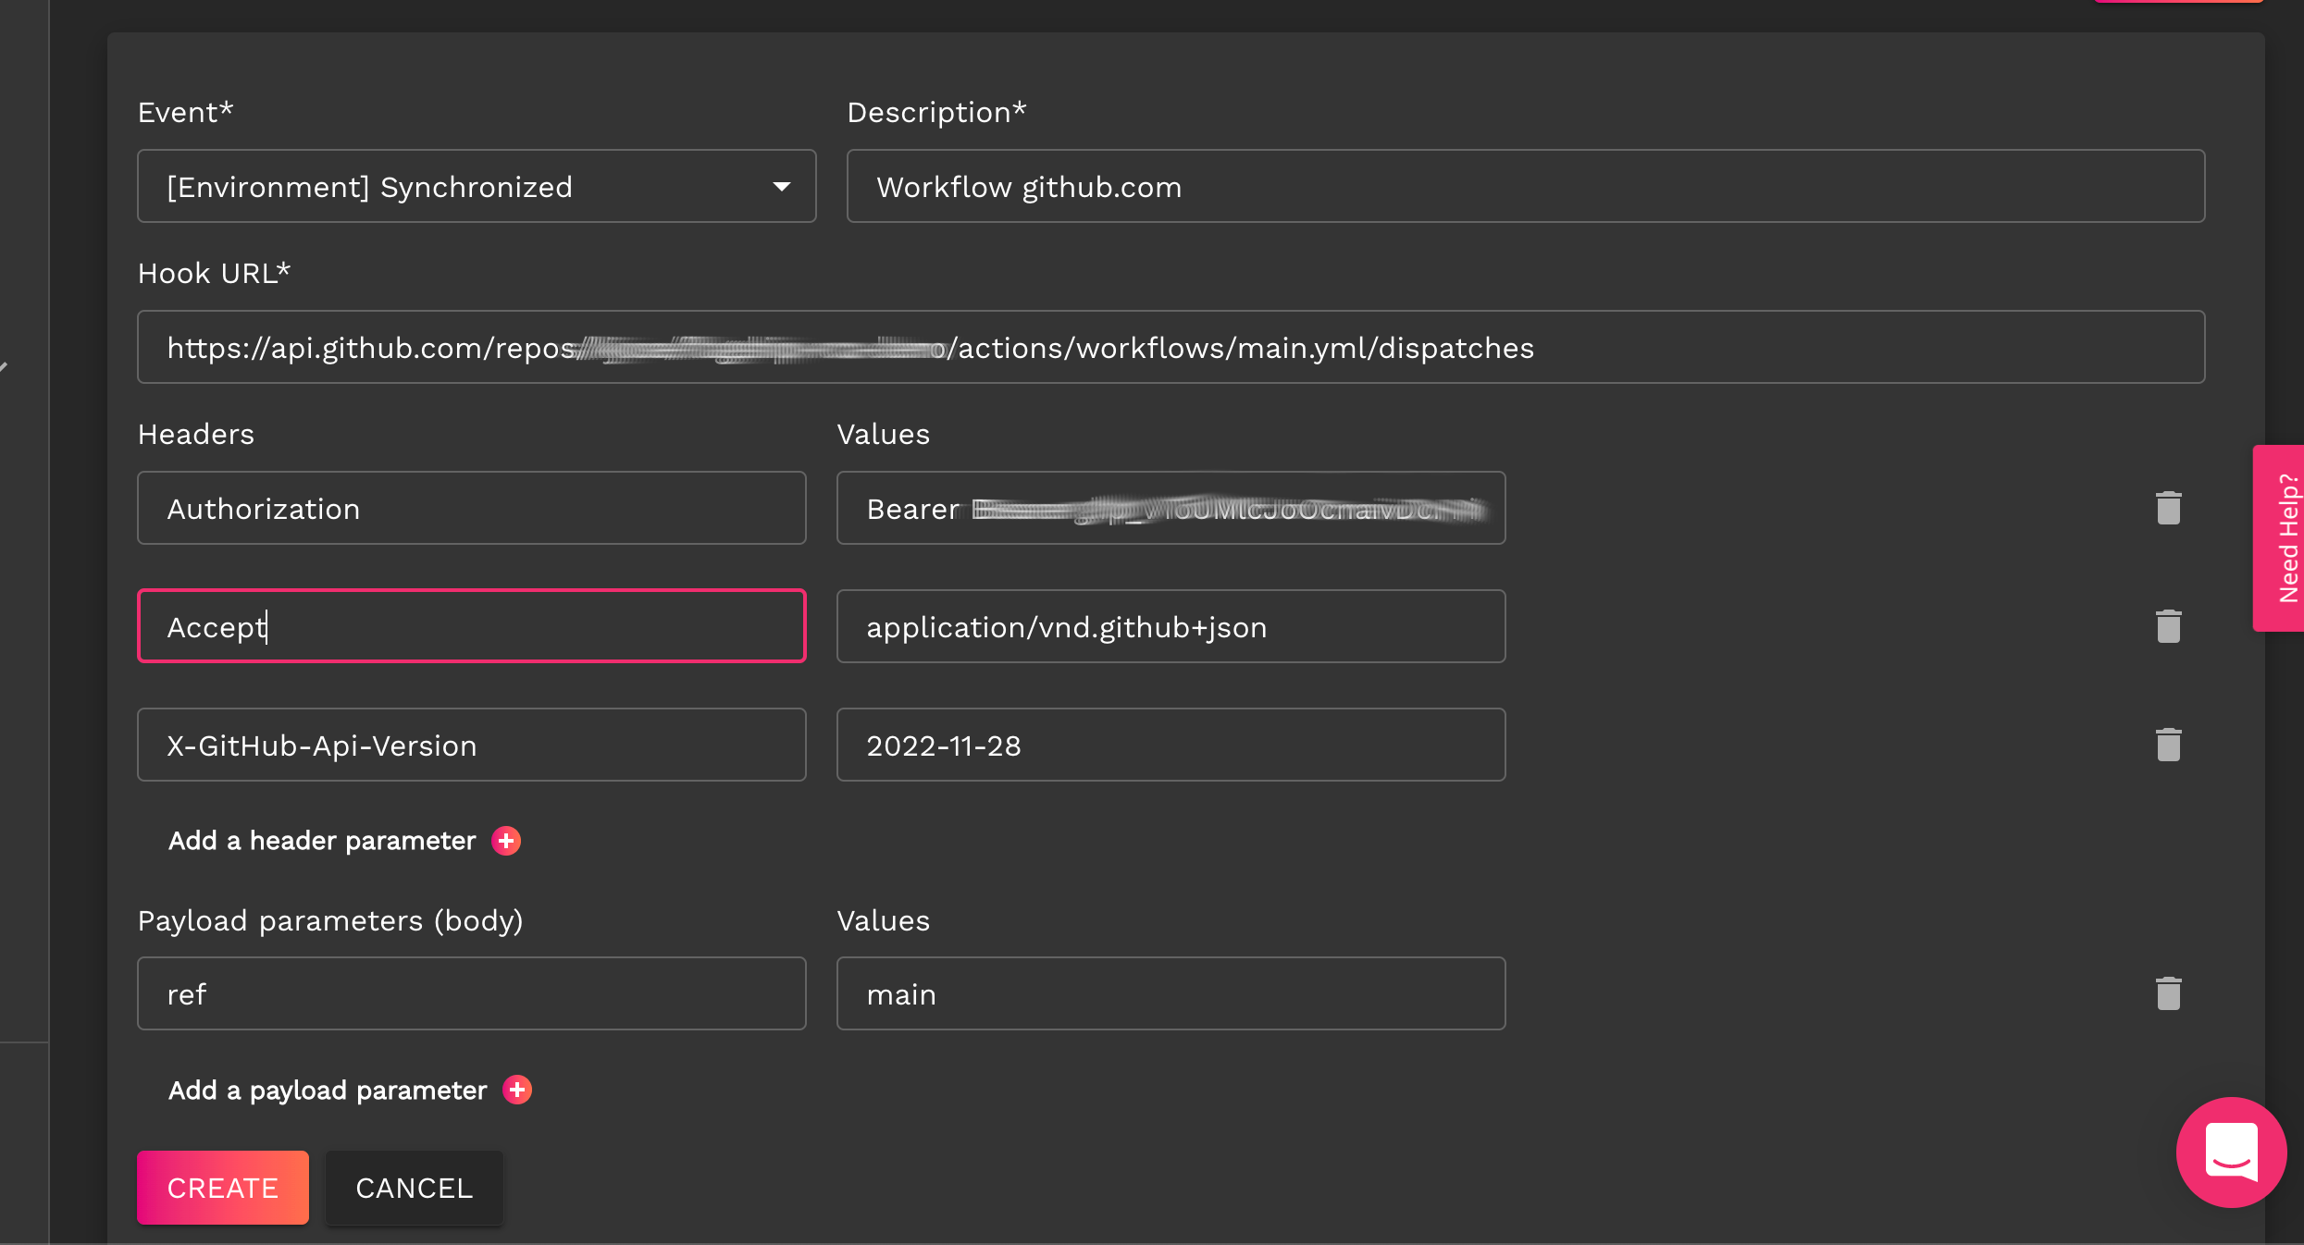
Task: Delete the ref payload parameter row
Action: click(2168, 993)
